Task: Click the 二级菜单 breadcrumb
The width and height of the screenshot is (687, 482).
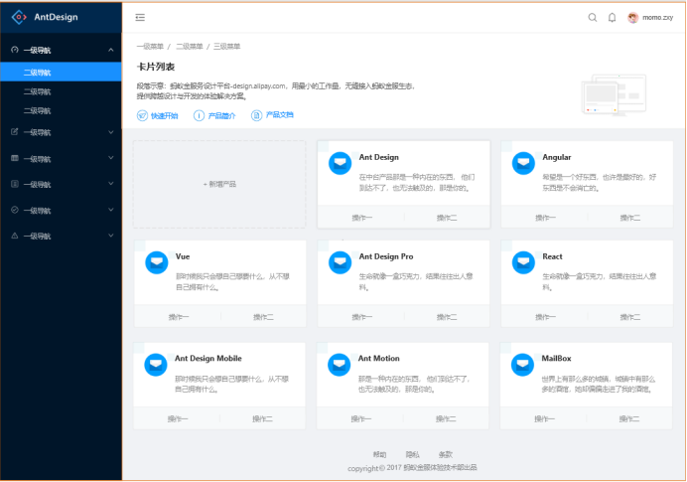Action: (190, 47)
